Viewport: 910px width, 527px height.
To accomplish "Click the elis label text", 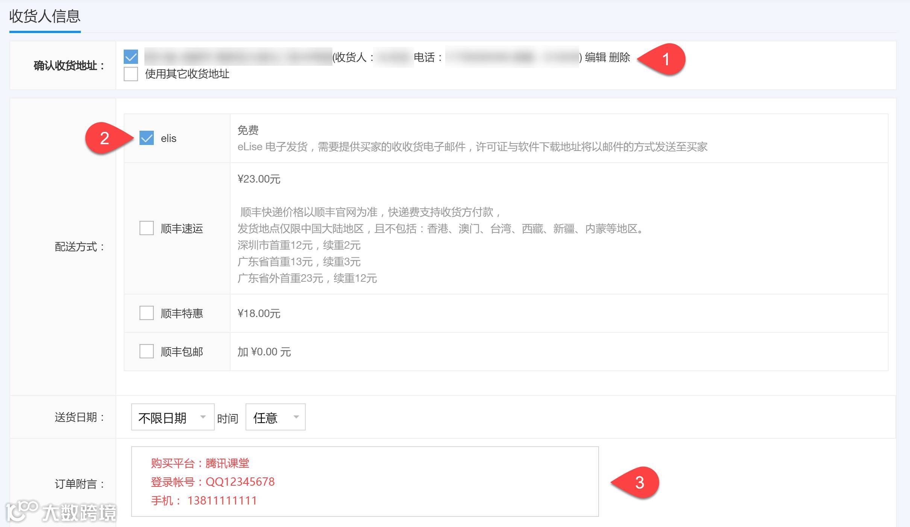I will (168, 139).
